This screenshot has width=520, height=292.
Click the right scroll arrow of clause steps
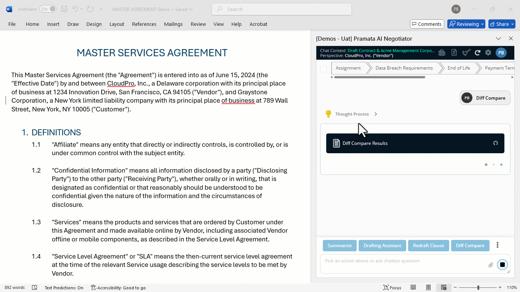tap(512, 77)
